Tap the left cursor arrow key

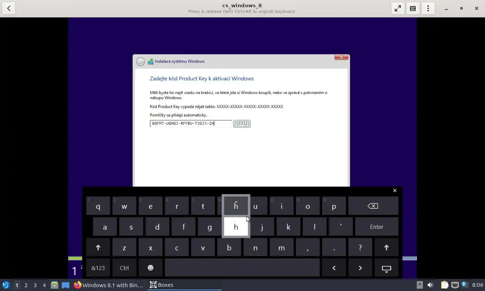tap(334, 268)
